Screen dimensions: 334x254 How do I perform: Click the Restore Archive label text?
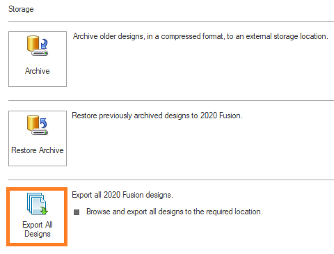coord(38,150)
